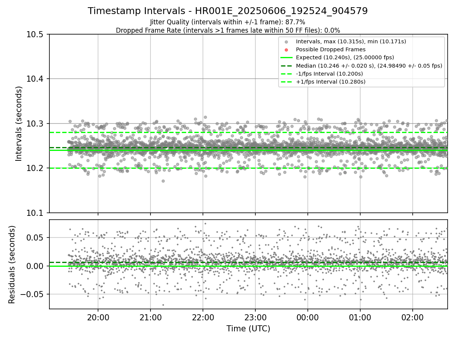Image resolution: width=456 pixels, height=342 pixels.
Task: Click the Jitter Quality 87.7% subtitle
Action: point(228,22)
